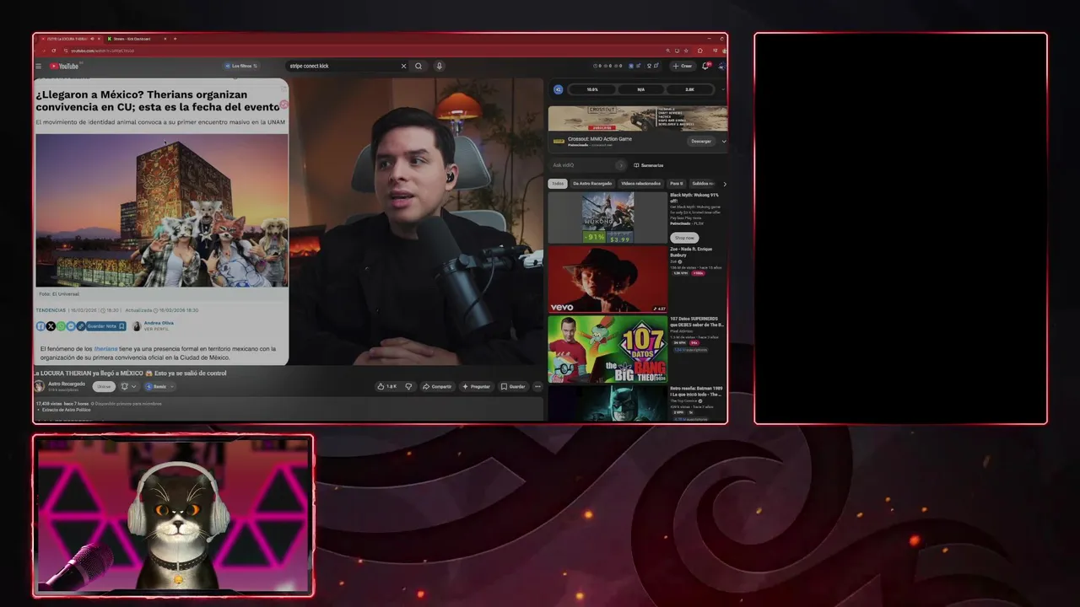Click the vidIQ round blue icon
Screen dimensions: 1080x607
click(558, 89)
